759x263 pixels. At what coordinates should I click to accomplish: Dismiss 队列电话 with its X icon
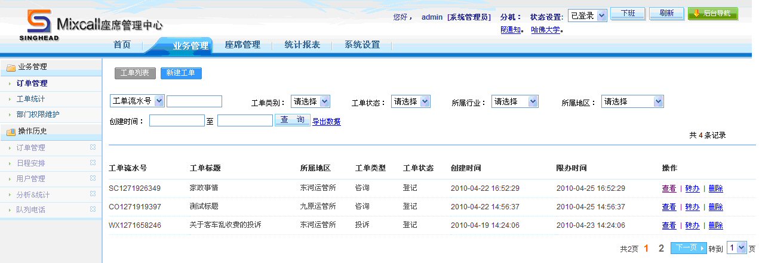pos(93,210)
